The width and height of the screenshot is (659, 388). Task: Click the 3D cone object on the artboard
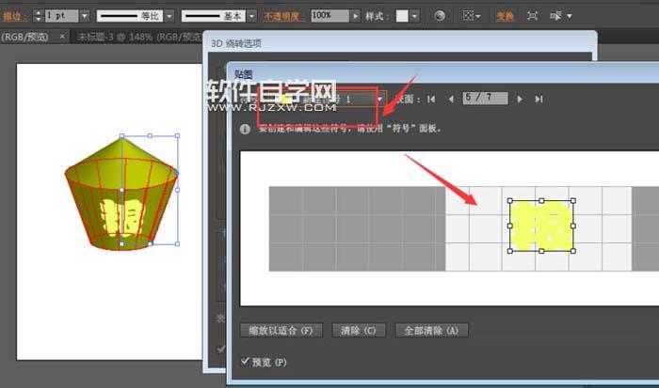[x=121, y=193]
